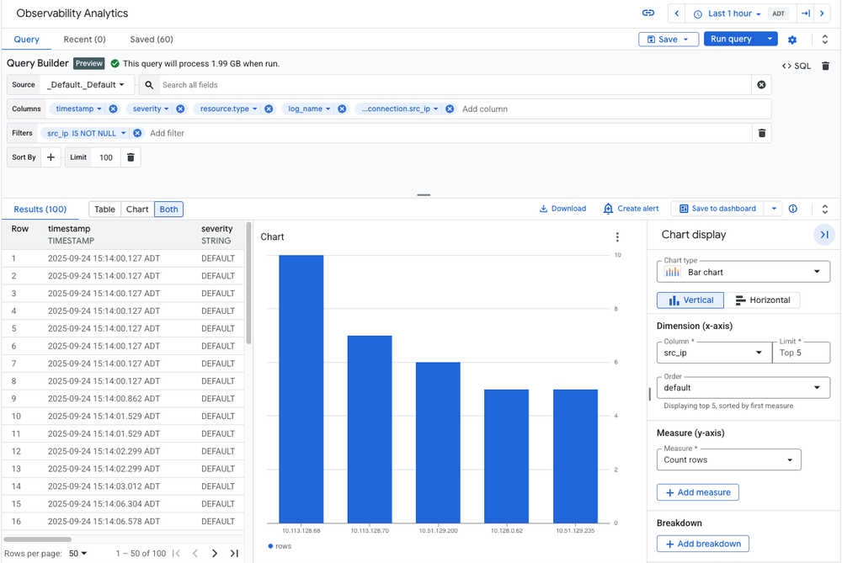Open the Chart type dropdown showing Bar chart
Viewport: 842px width, 563px height.
(x=743, y=271)
